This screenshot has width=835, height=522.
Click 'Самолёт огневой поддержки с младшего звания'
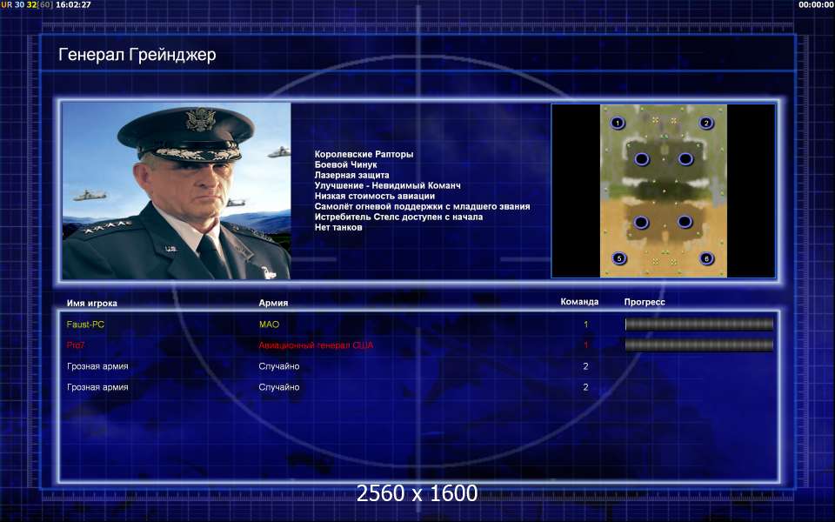422,206
